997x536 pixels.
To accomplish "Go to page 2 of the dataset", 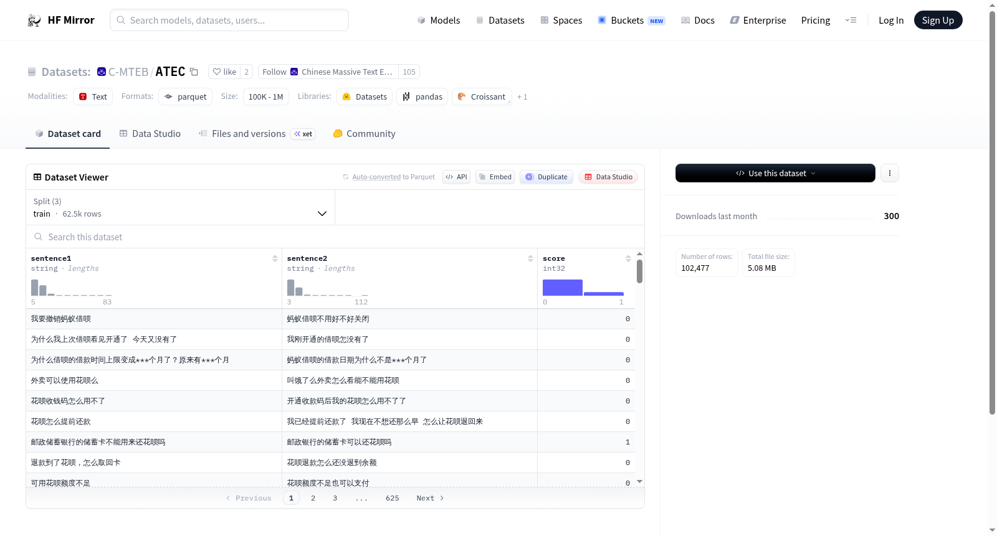I will coord(313,498).
